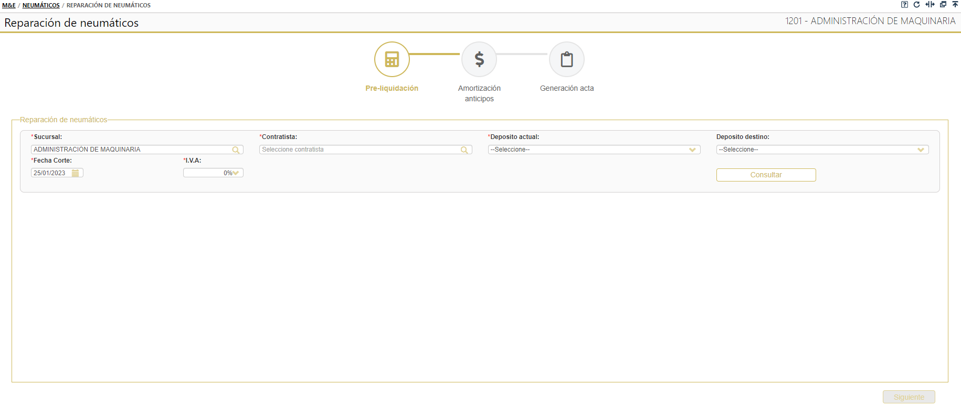Click the 'Reparación de neumáticos' page title
Image resolution: width=961 pixels, height=416 pixels.
click(x=71, y=23)
